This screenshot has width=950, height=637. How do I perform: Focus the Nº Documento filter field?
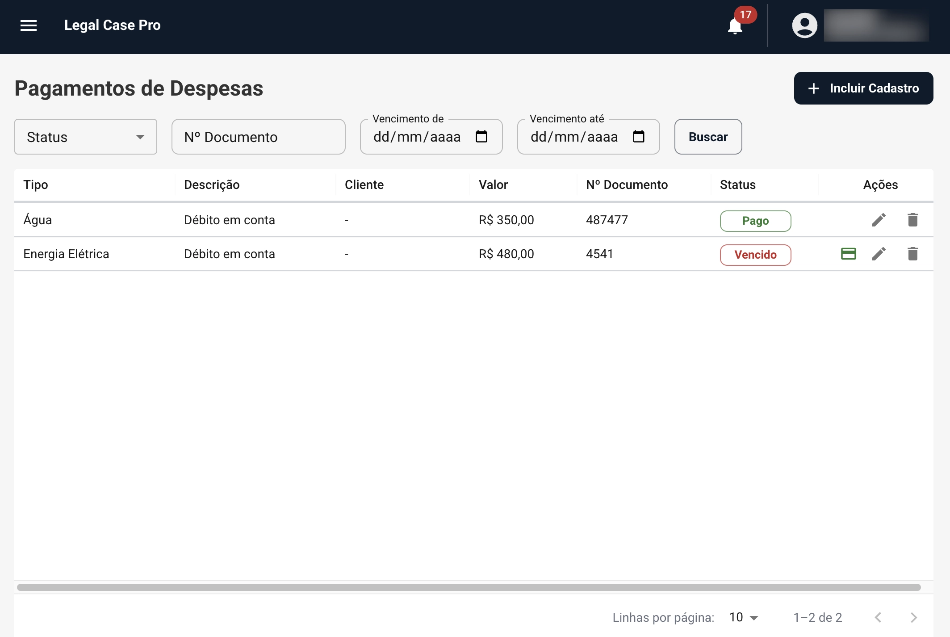[259, 137]
